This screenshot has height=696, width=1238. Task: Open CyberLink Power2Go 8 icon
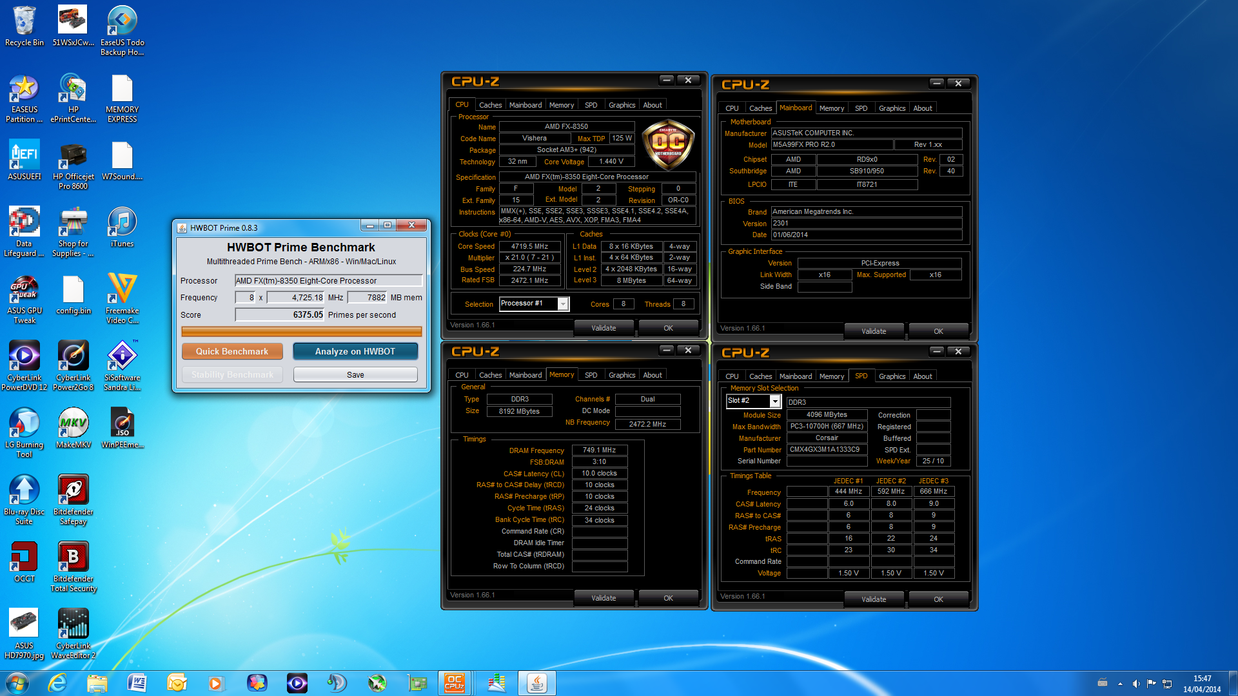click(73, 367)
